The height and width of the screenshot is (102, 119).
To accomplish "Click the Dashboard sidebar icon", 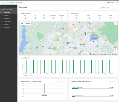I will (3, 13).
